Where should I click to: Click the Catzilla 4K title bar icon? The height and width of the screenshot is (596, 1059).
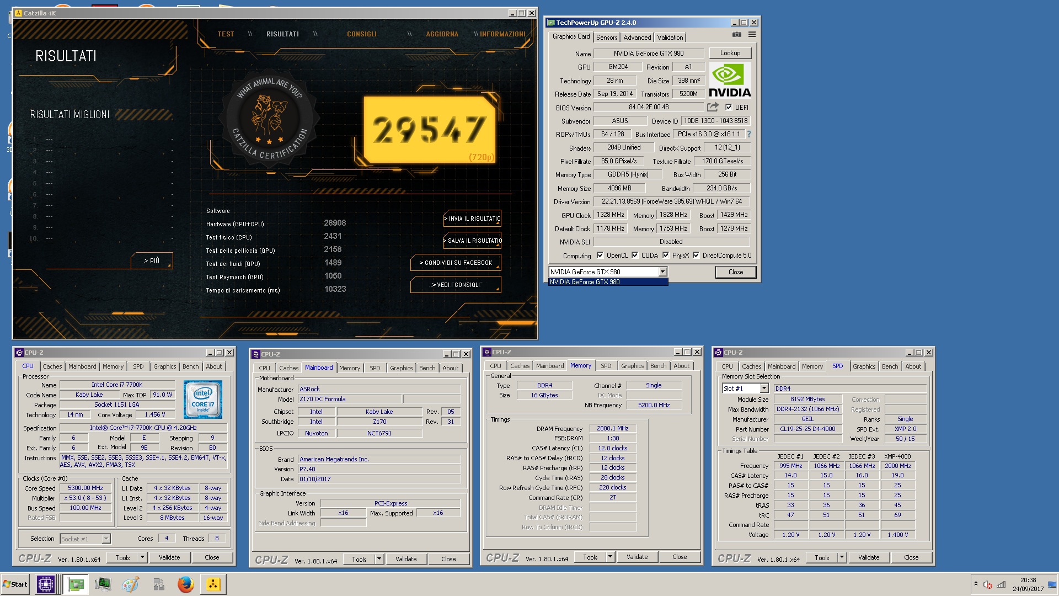tap(18, 13)
